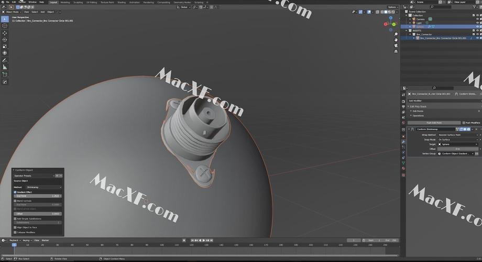482x262 pixels.
Task: Toggle camera view with the camera icon
Action: point(396,46)
